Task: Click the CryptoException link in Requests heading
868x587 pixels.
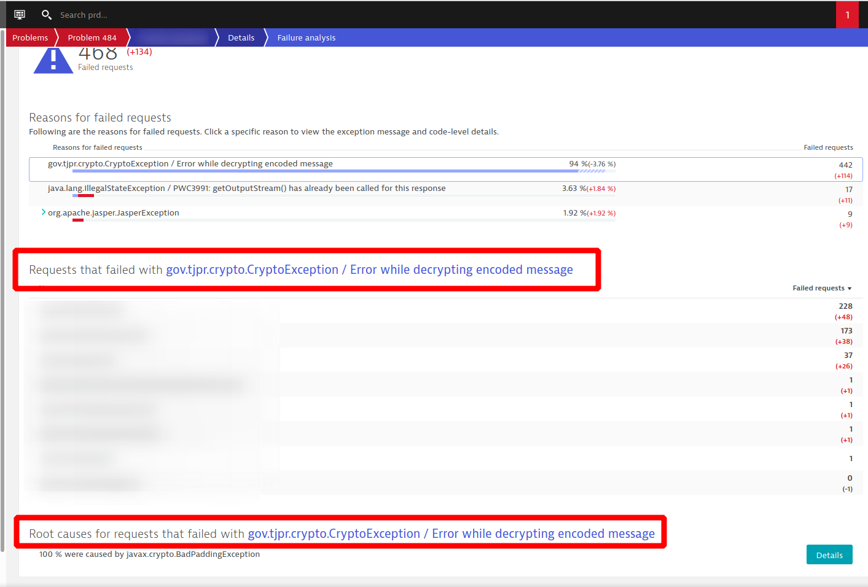Action: point(369,270)
